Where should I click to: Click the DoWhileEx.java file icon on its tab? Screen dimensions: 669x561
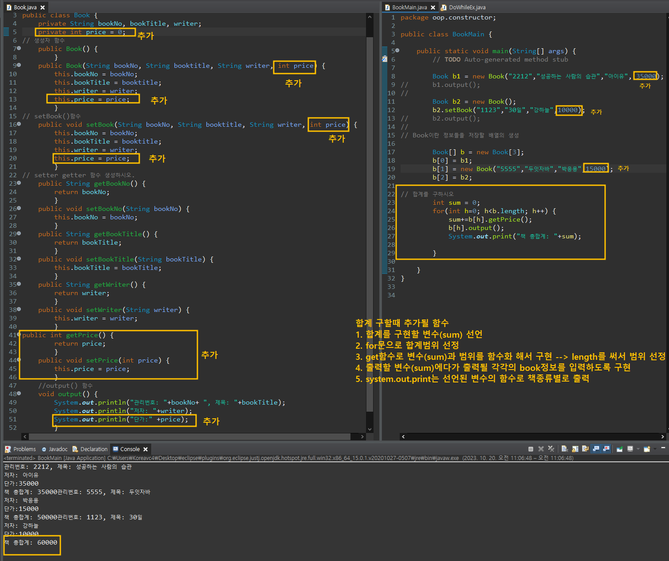[x=444, y=8]
